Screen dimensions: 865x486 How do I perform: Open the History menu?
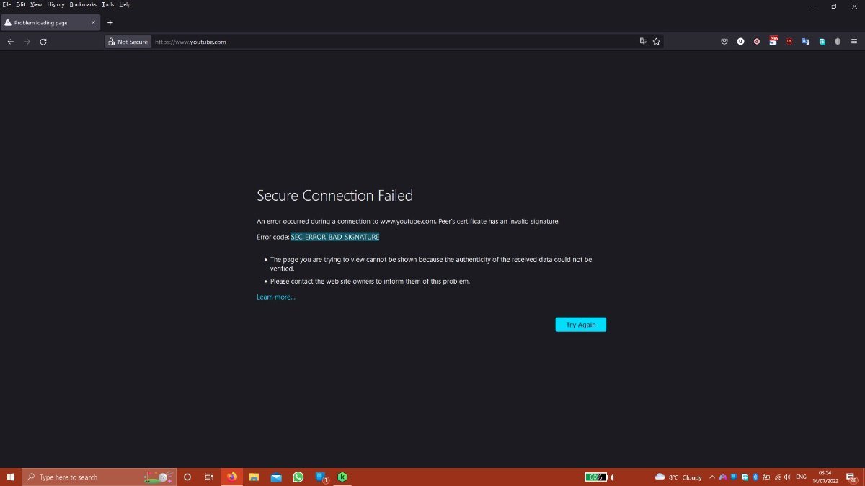(x=56, y=4)
